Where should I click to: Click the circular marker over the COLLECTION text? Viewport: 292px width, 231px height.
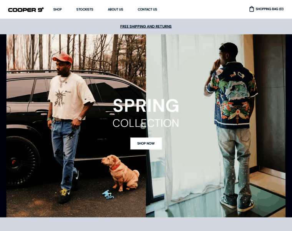143,126
